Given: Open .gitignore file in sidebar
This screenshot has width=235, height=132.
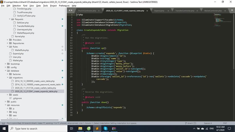Looking at the screenshot, I should point(17,98).
